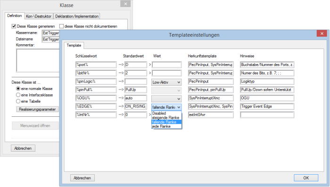Enable 'diese Klasse nicht dokumentieren' checkbox
Screen dimensions: 330x187
point(61,26)
